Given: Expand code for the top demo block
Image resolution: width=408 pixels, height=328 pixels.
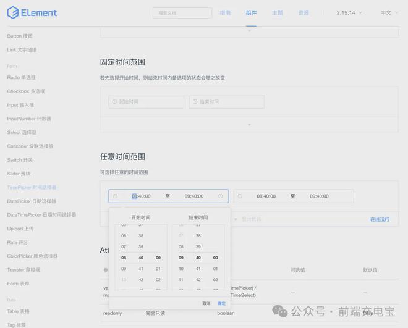Looking at the screenshot, I should click(249, 31).
